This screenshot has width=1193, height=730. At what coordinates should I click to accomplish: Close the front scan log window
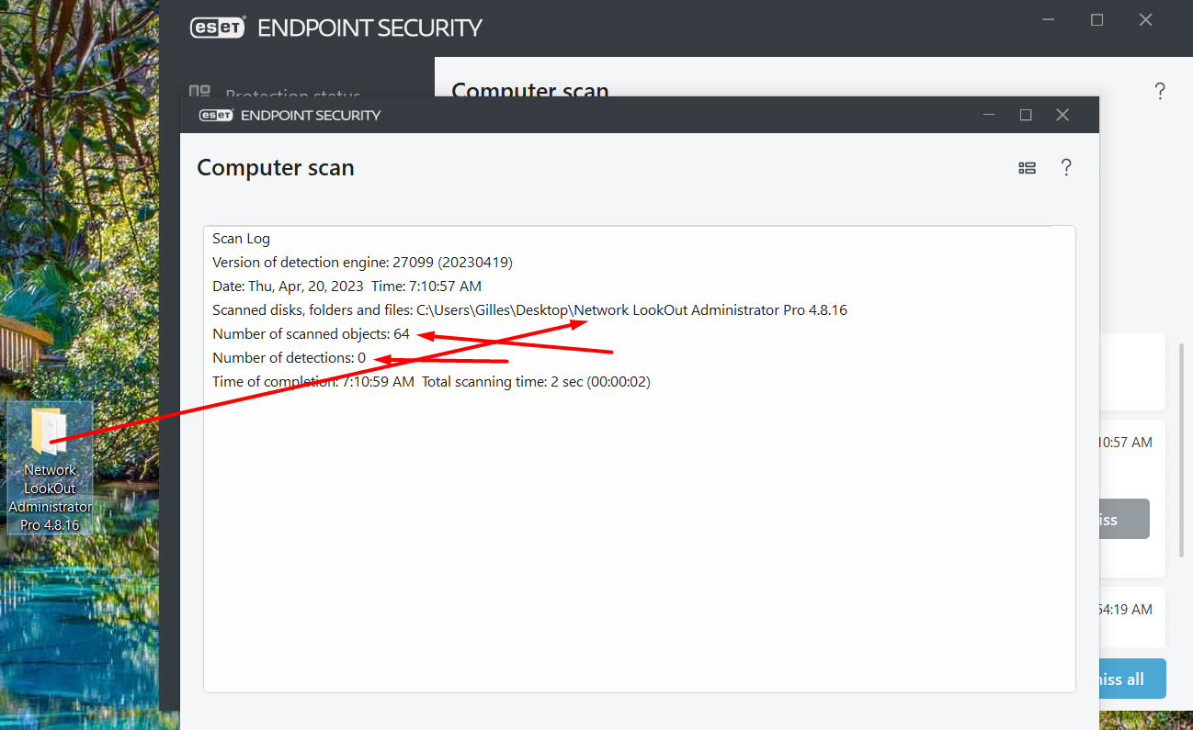click(1062, 115)
